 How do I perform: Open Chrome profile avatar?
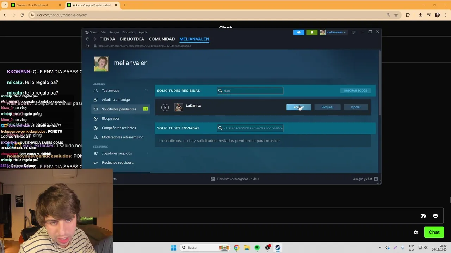point(437,15)
